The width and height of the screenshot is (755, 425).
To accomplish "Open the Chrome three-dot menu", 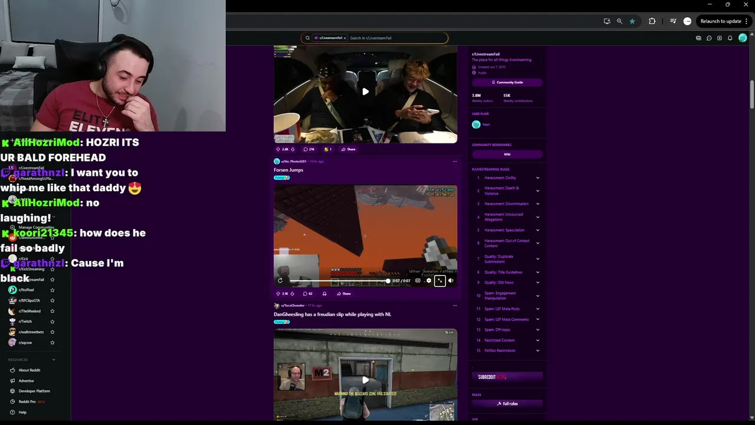I will click(x=746, y=21).
